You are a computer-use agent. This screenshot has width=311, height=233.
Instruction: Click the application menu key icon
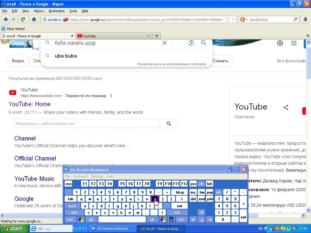point(171,220)
